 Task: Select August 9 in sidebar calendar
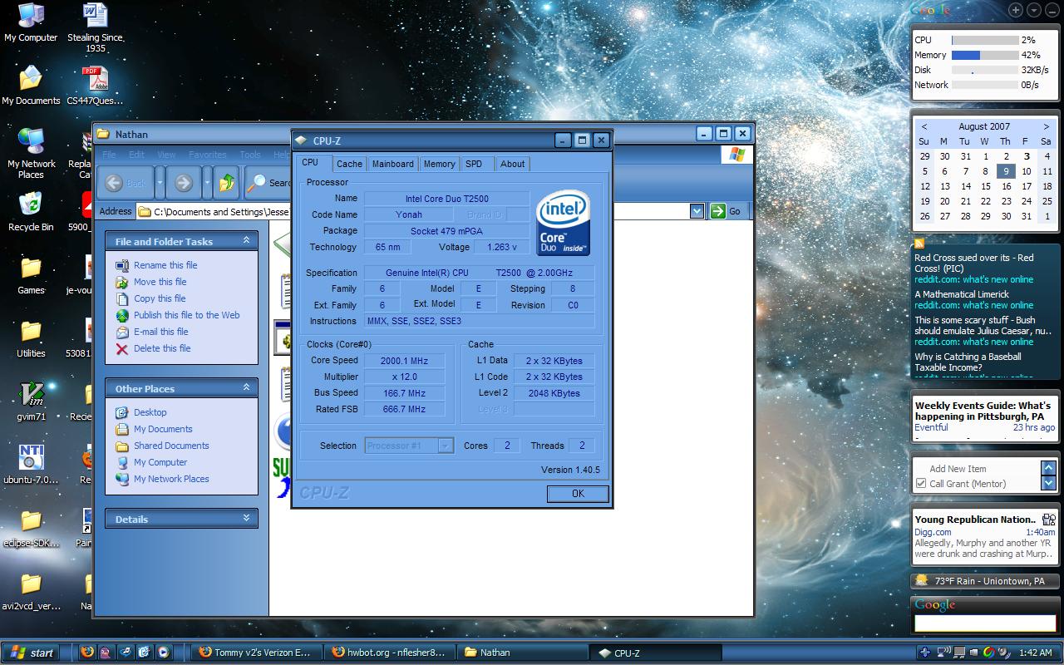pyautogui.click(x=1006, y=171)
